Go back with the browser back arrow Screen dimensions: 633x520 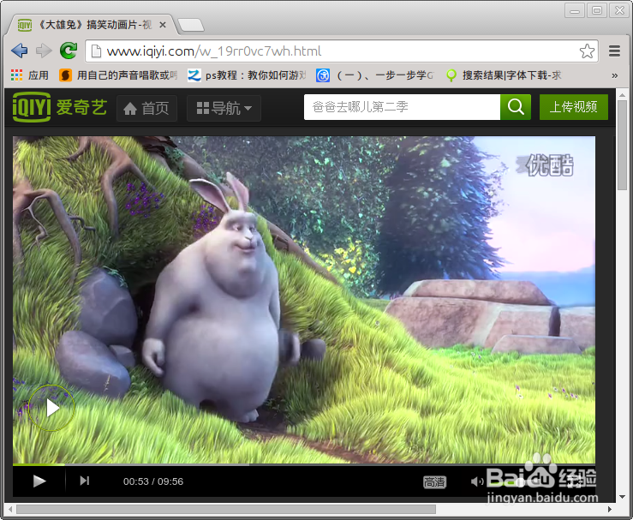pyautogui.click(x=19, y=51)
